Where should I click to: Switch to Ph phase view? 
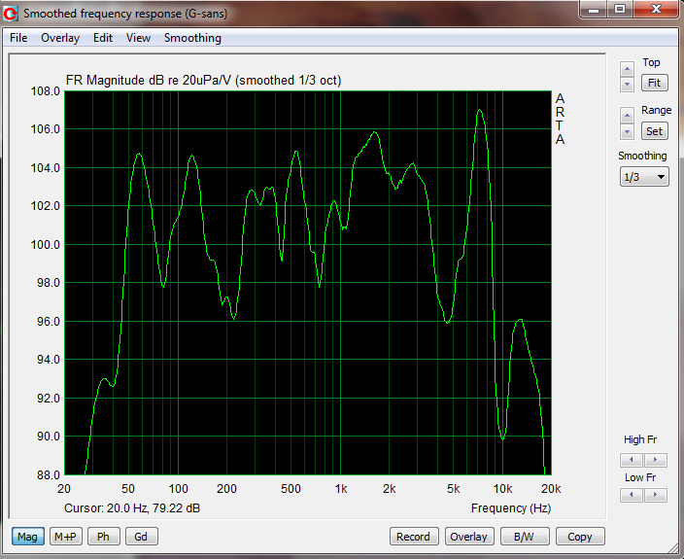coord(103,537)
